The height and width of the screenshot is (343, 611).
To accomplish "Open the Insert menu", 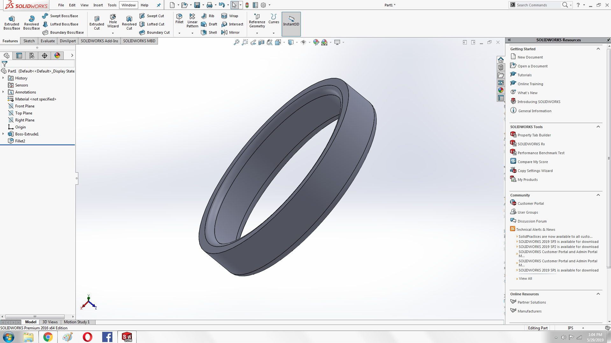I will point(98,5).
